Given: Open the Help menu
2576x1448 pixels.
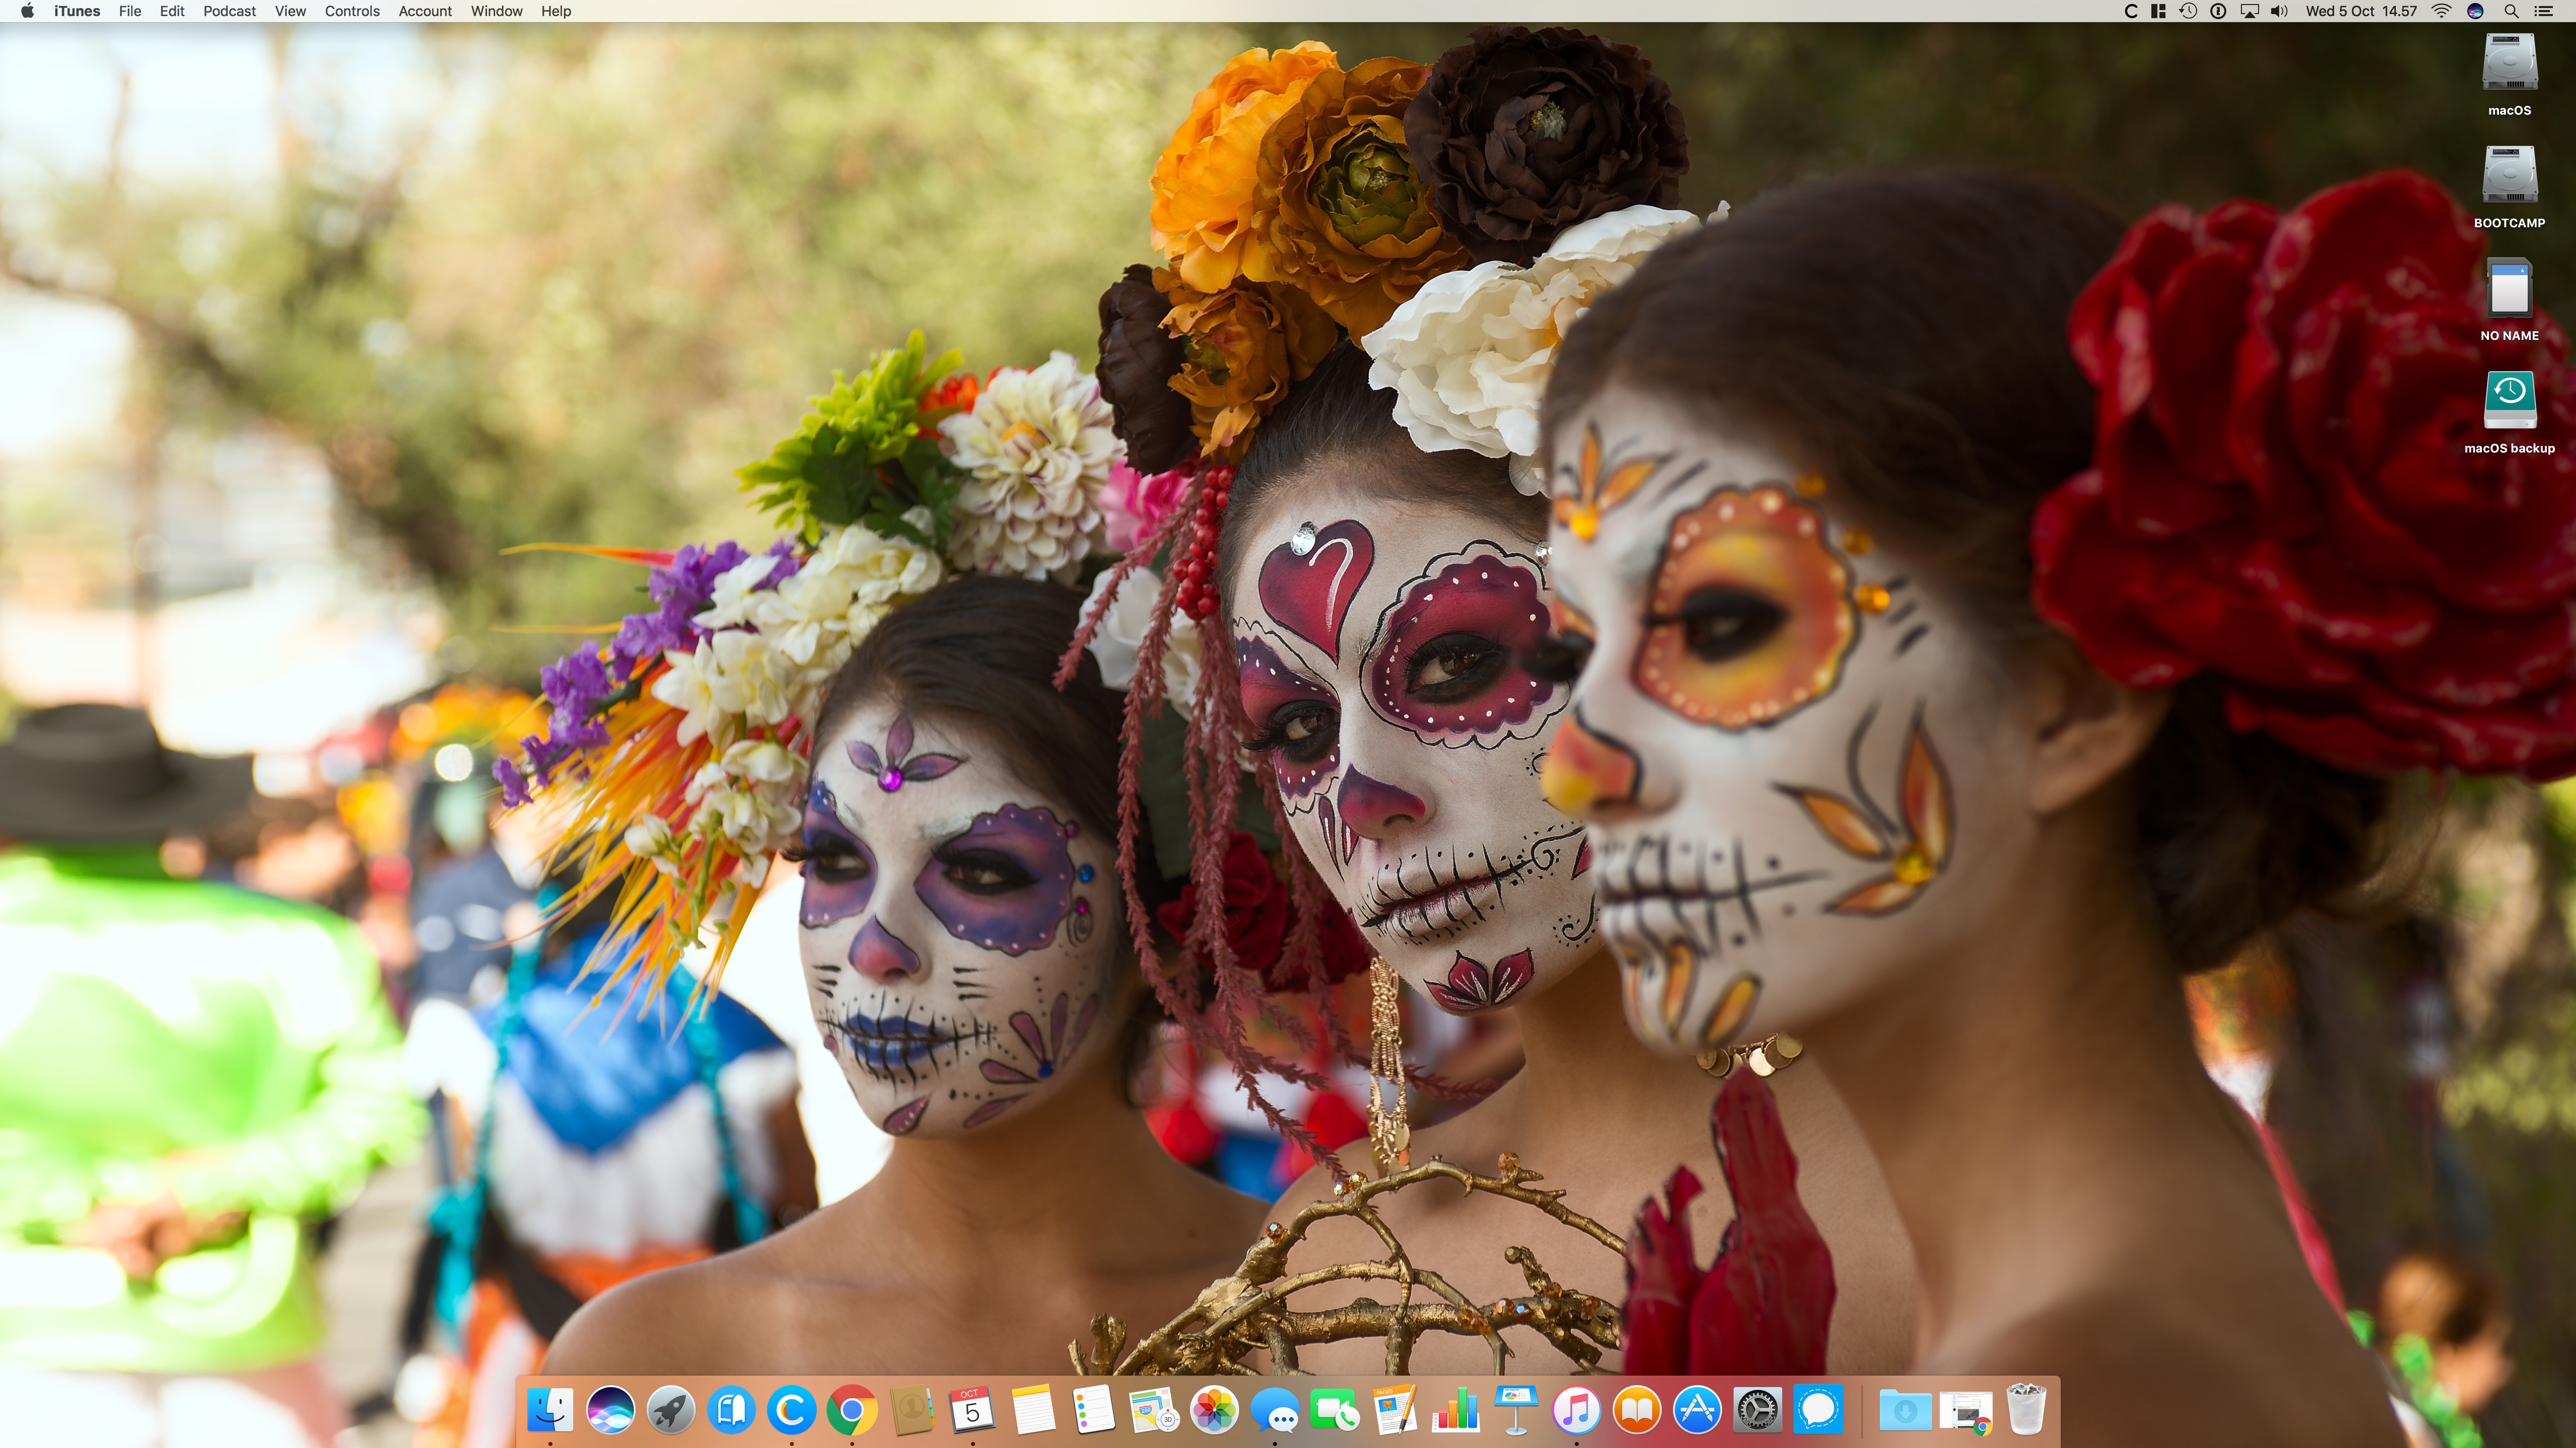Looking at the screenshot, I should click(x=556, y=11).
